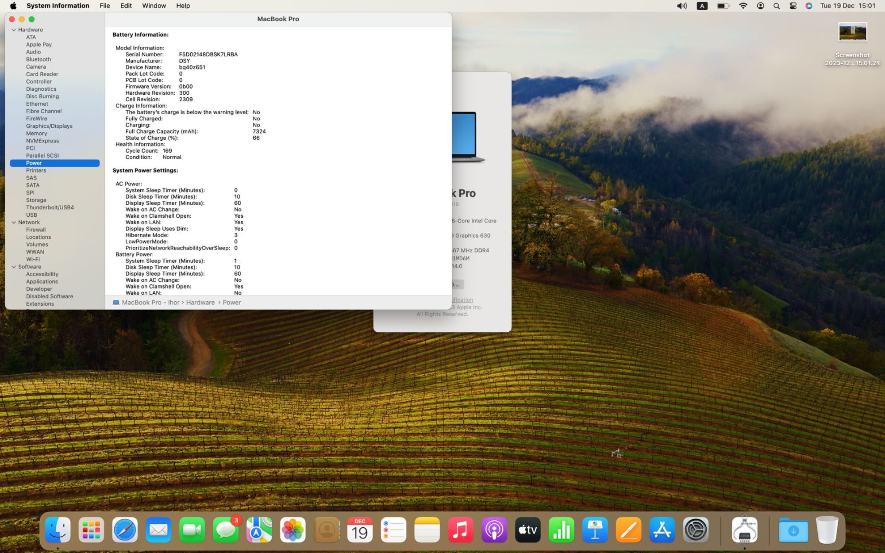
Task: Select USB in the sidebar
Action: coord(31,215)
